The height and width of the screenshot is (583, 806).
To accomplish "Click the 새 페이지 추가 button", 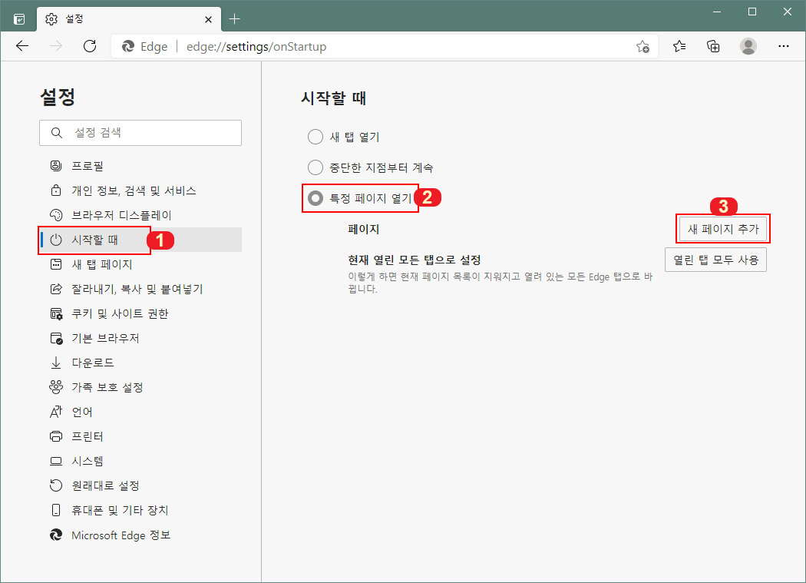I will [x=722, y=228].
